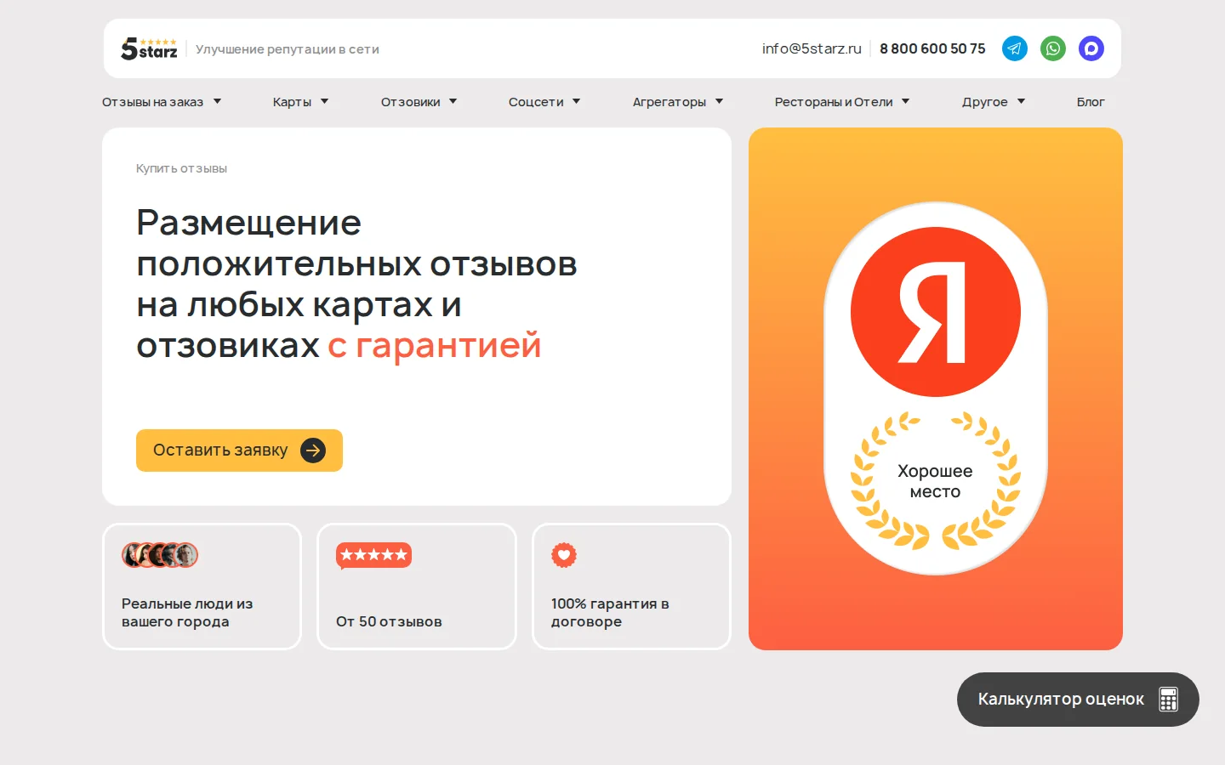Click the info@5starz.ru email link
The width and height of the screenshot is (1225, 765).
(812, 48)
